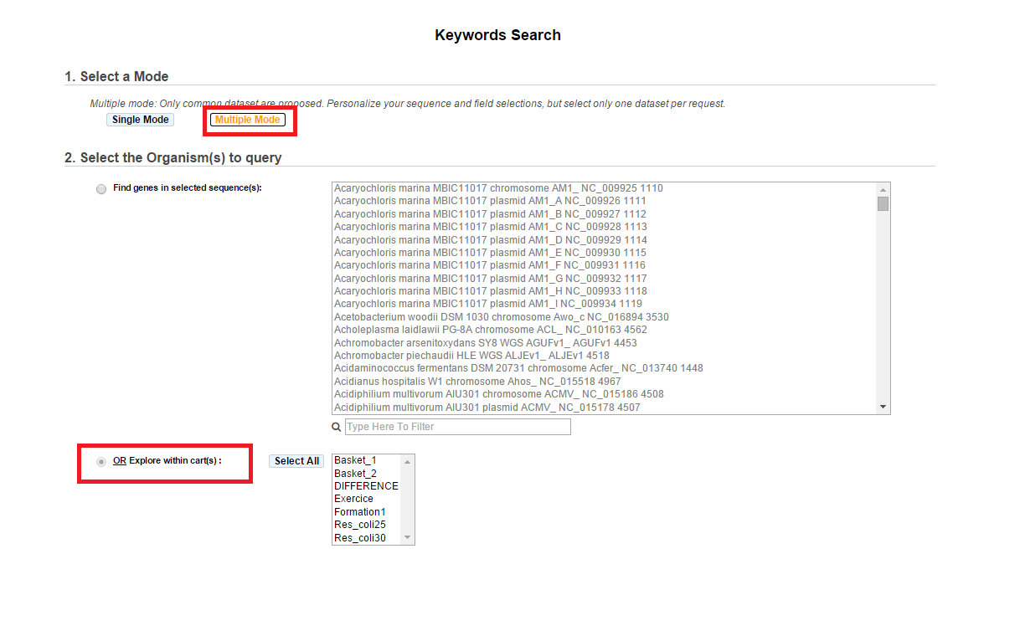1020x636 pixels.
Task: Click the magnifier icon beside the filter box
Action: pos(337,427)
